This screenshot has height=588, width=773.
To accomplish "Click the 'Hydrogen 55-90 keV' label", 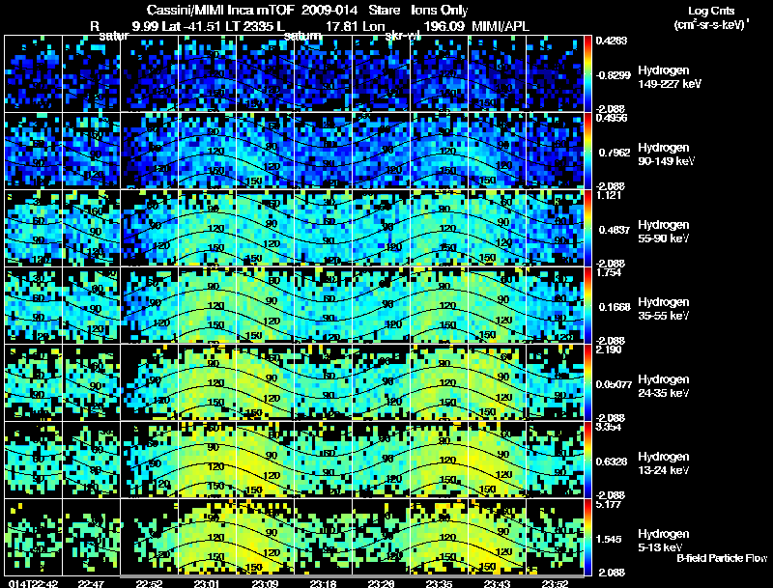I will 664,232.
